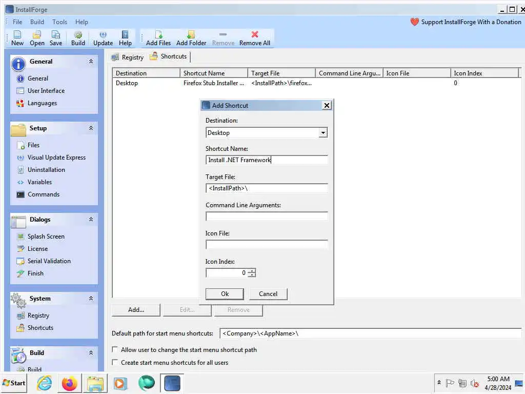The height and width of the screenshot is (394, 525).
Task: Close the Add Shortcut dialog
Action: (x=327, y=106)
